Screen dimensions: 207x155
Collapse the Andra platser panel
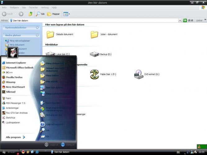coord(37,35)
